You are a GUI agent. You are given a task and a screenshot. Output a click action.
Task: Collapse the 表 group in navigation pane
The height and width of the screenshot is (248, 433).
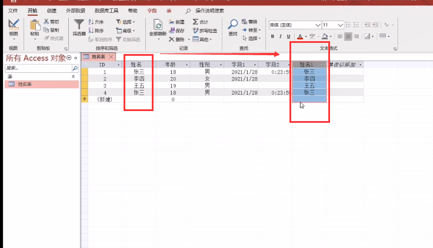pos(73,76)
